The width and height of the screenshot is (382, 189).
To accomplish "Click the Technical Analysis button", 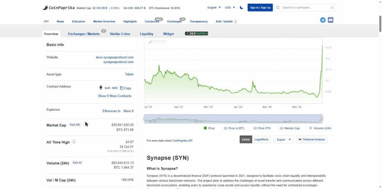I will tap(311, 139).
